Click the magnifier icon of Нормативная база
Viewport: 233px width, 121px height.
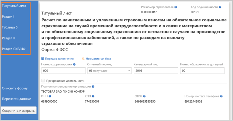[83, 59]
